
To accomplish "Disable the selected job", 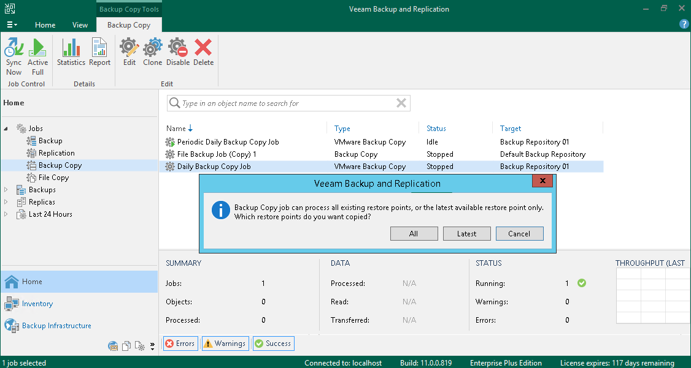I will click(177, 52).
